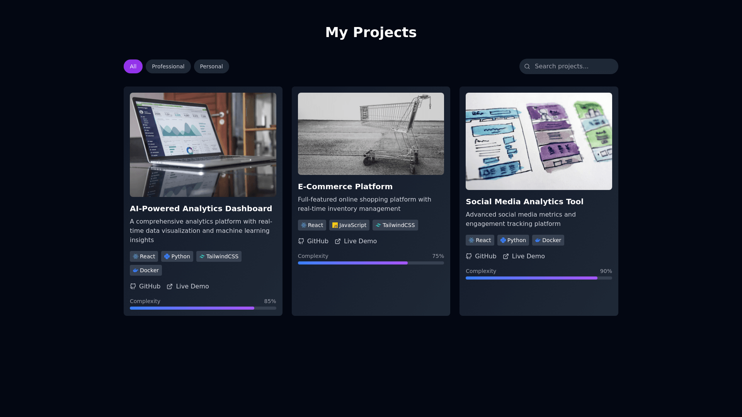
Task: Click the GitHub icon on the AI-Powered Analytics Dashboard card
Action: click(x=133, y=286)
